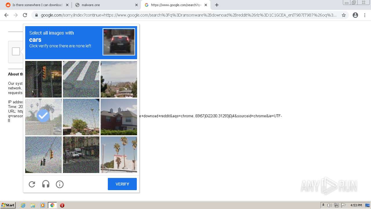This screenshot has width=371, height=209.
Task: Select the traffic light captcha tile
Action: tap(43, 79)
